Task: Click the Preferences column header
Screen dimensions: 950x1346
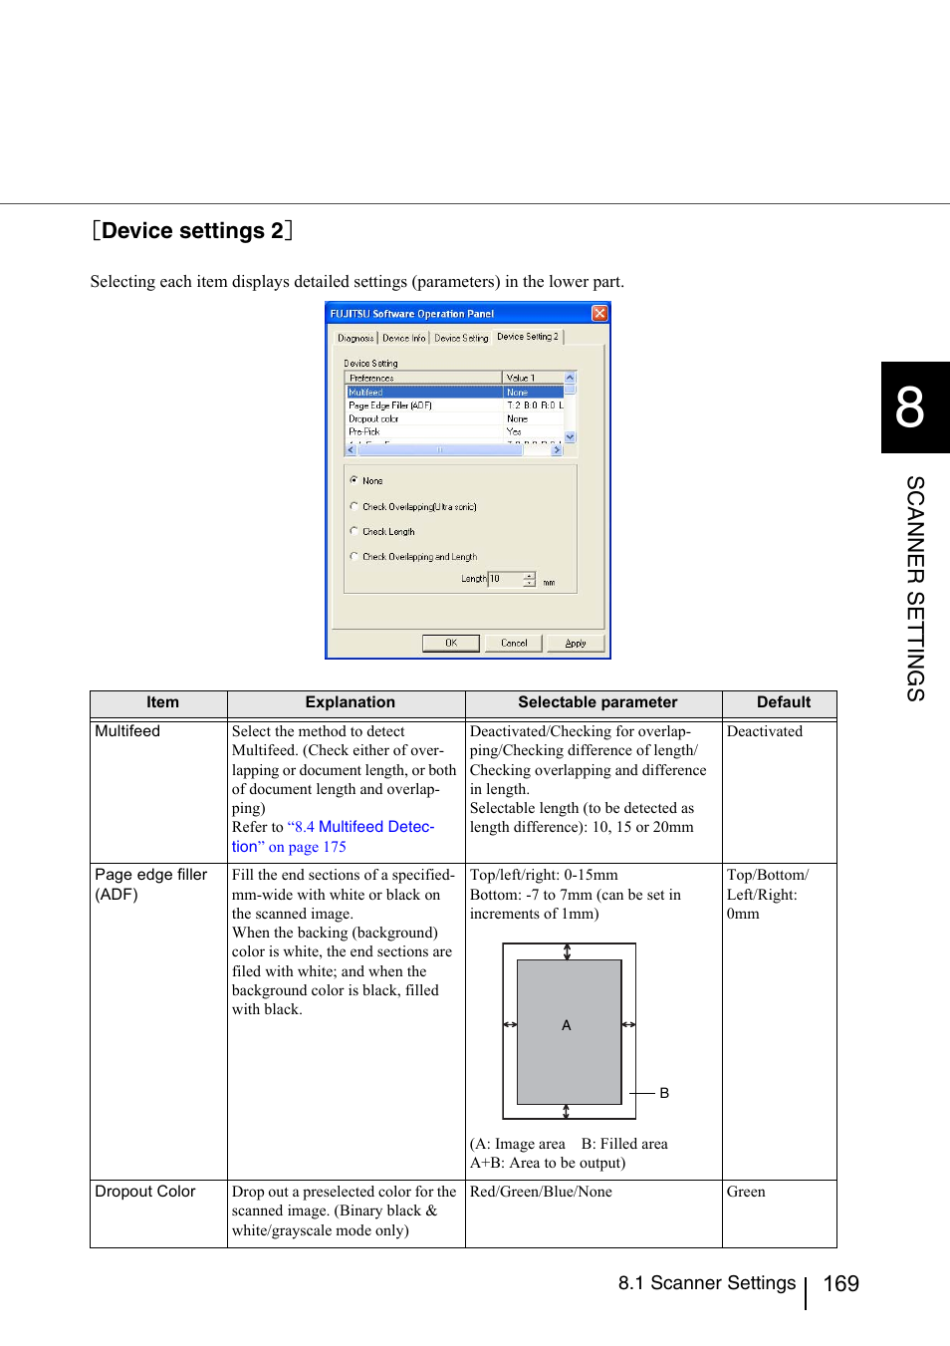Action: coord(424,378)
